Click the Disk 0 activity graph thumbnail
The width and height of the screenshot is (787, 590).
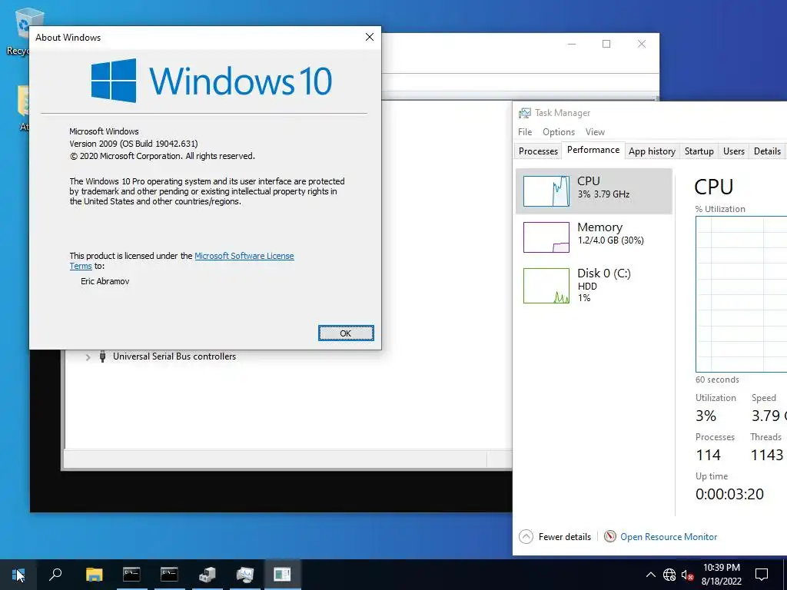(546, 286)
